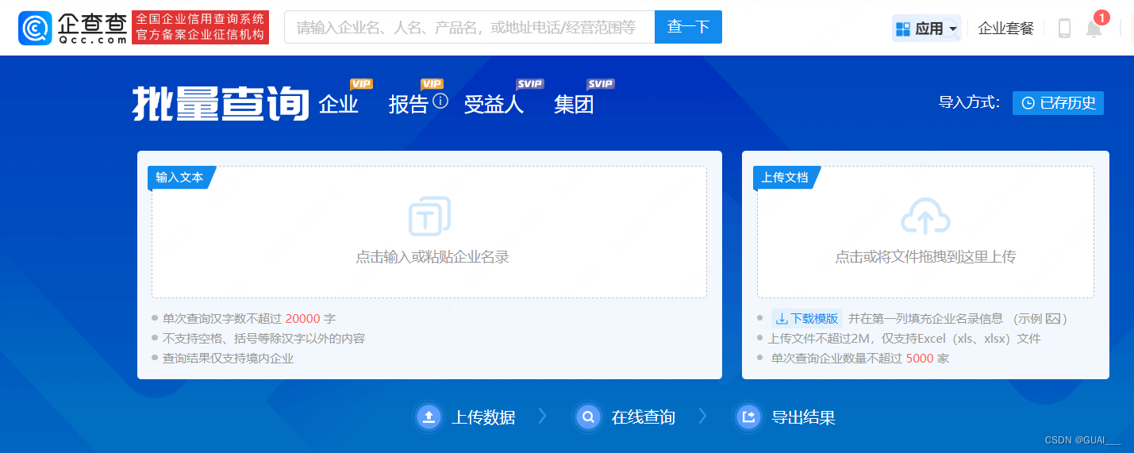1134x453 pixels.
Task: Click the 点击输入或粘贴企业名录 text area
Action: 429,232
